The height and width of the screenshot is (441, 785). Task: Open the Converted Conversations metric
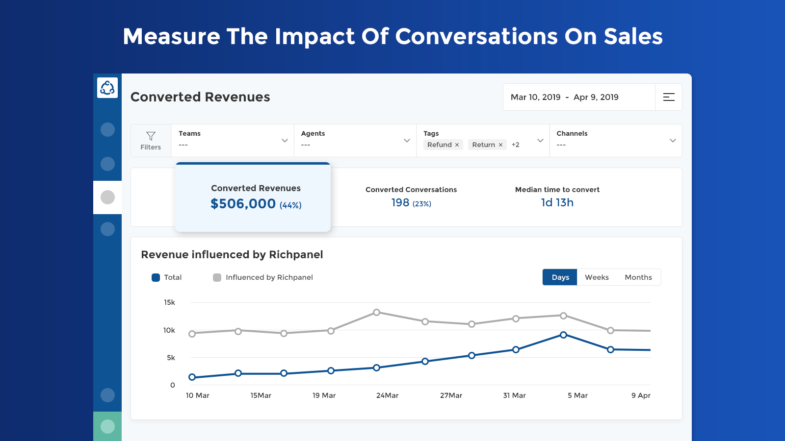tap(411, 197)
